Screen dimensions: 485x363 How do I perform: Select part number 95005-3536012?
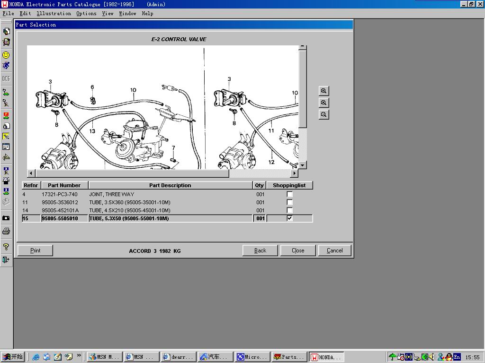60,202
